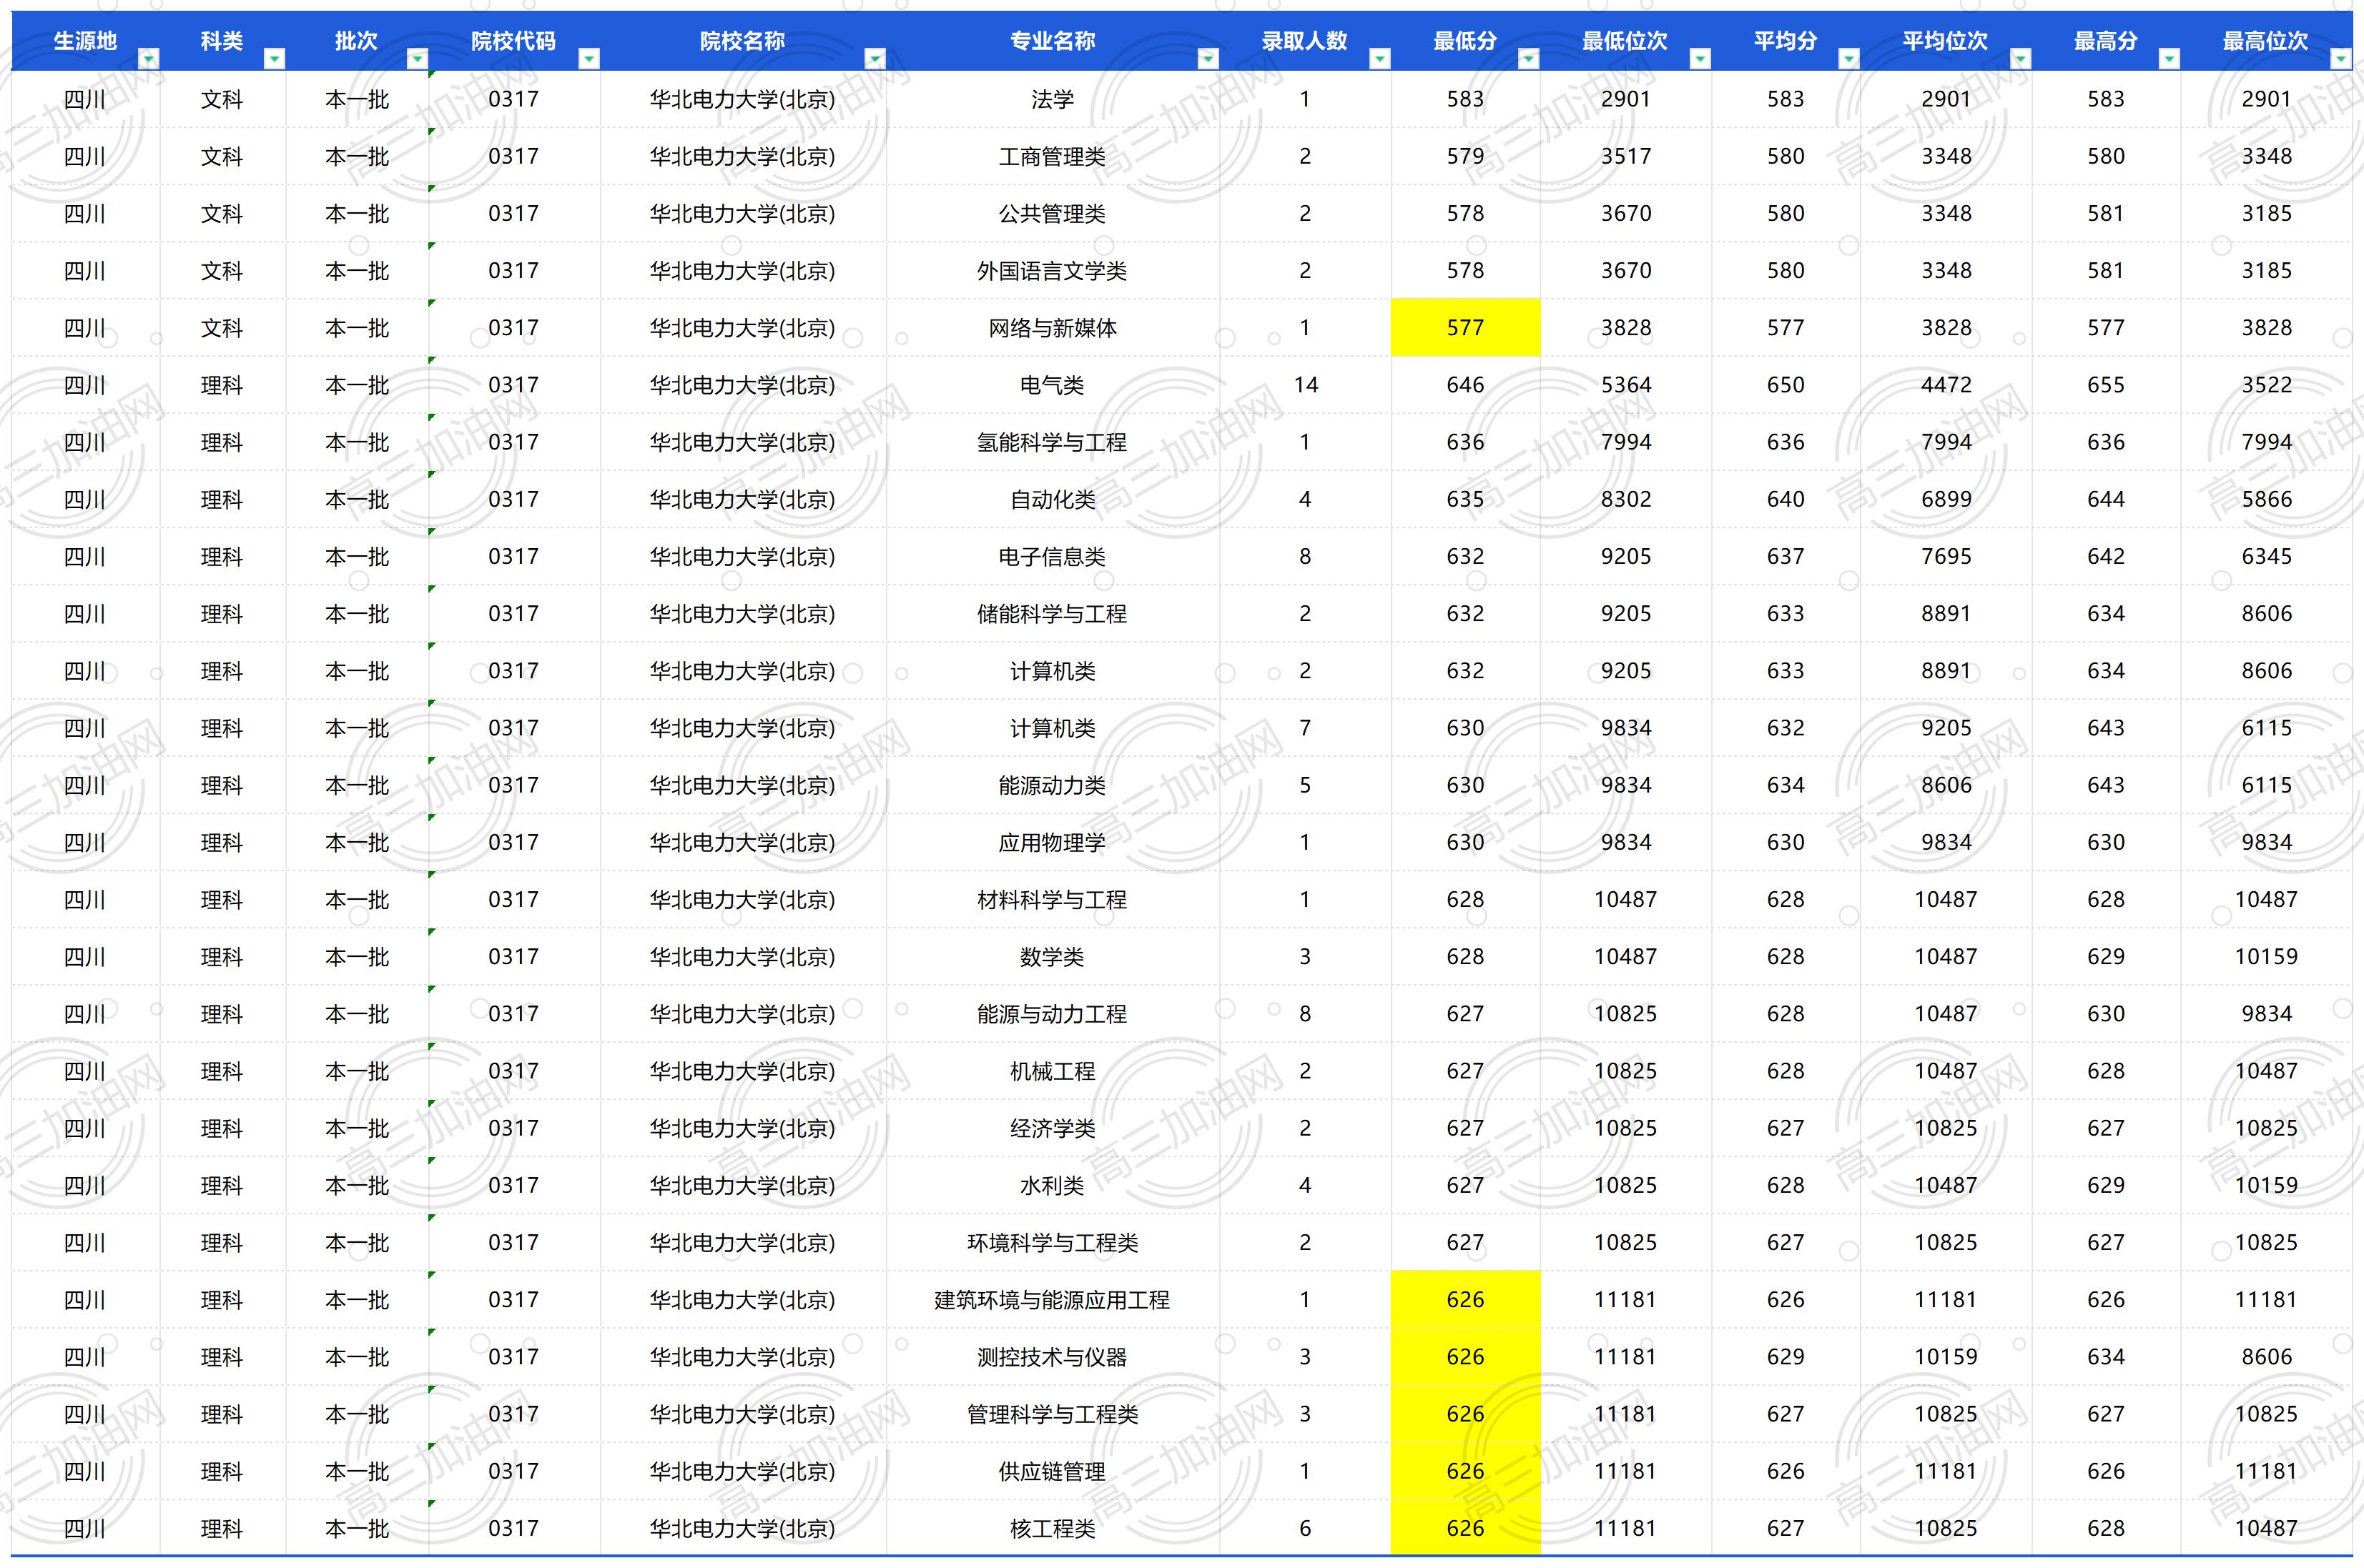Click the 院校代码 0317 cell in 法学 row
This screenshot has width=2364, height=1568.
point(514,99)
